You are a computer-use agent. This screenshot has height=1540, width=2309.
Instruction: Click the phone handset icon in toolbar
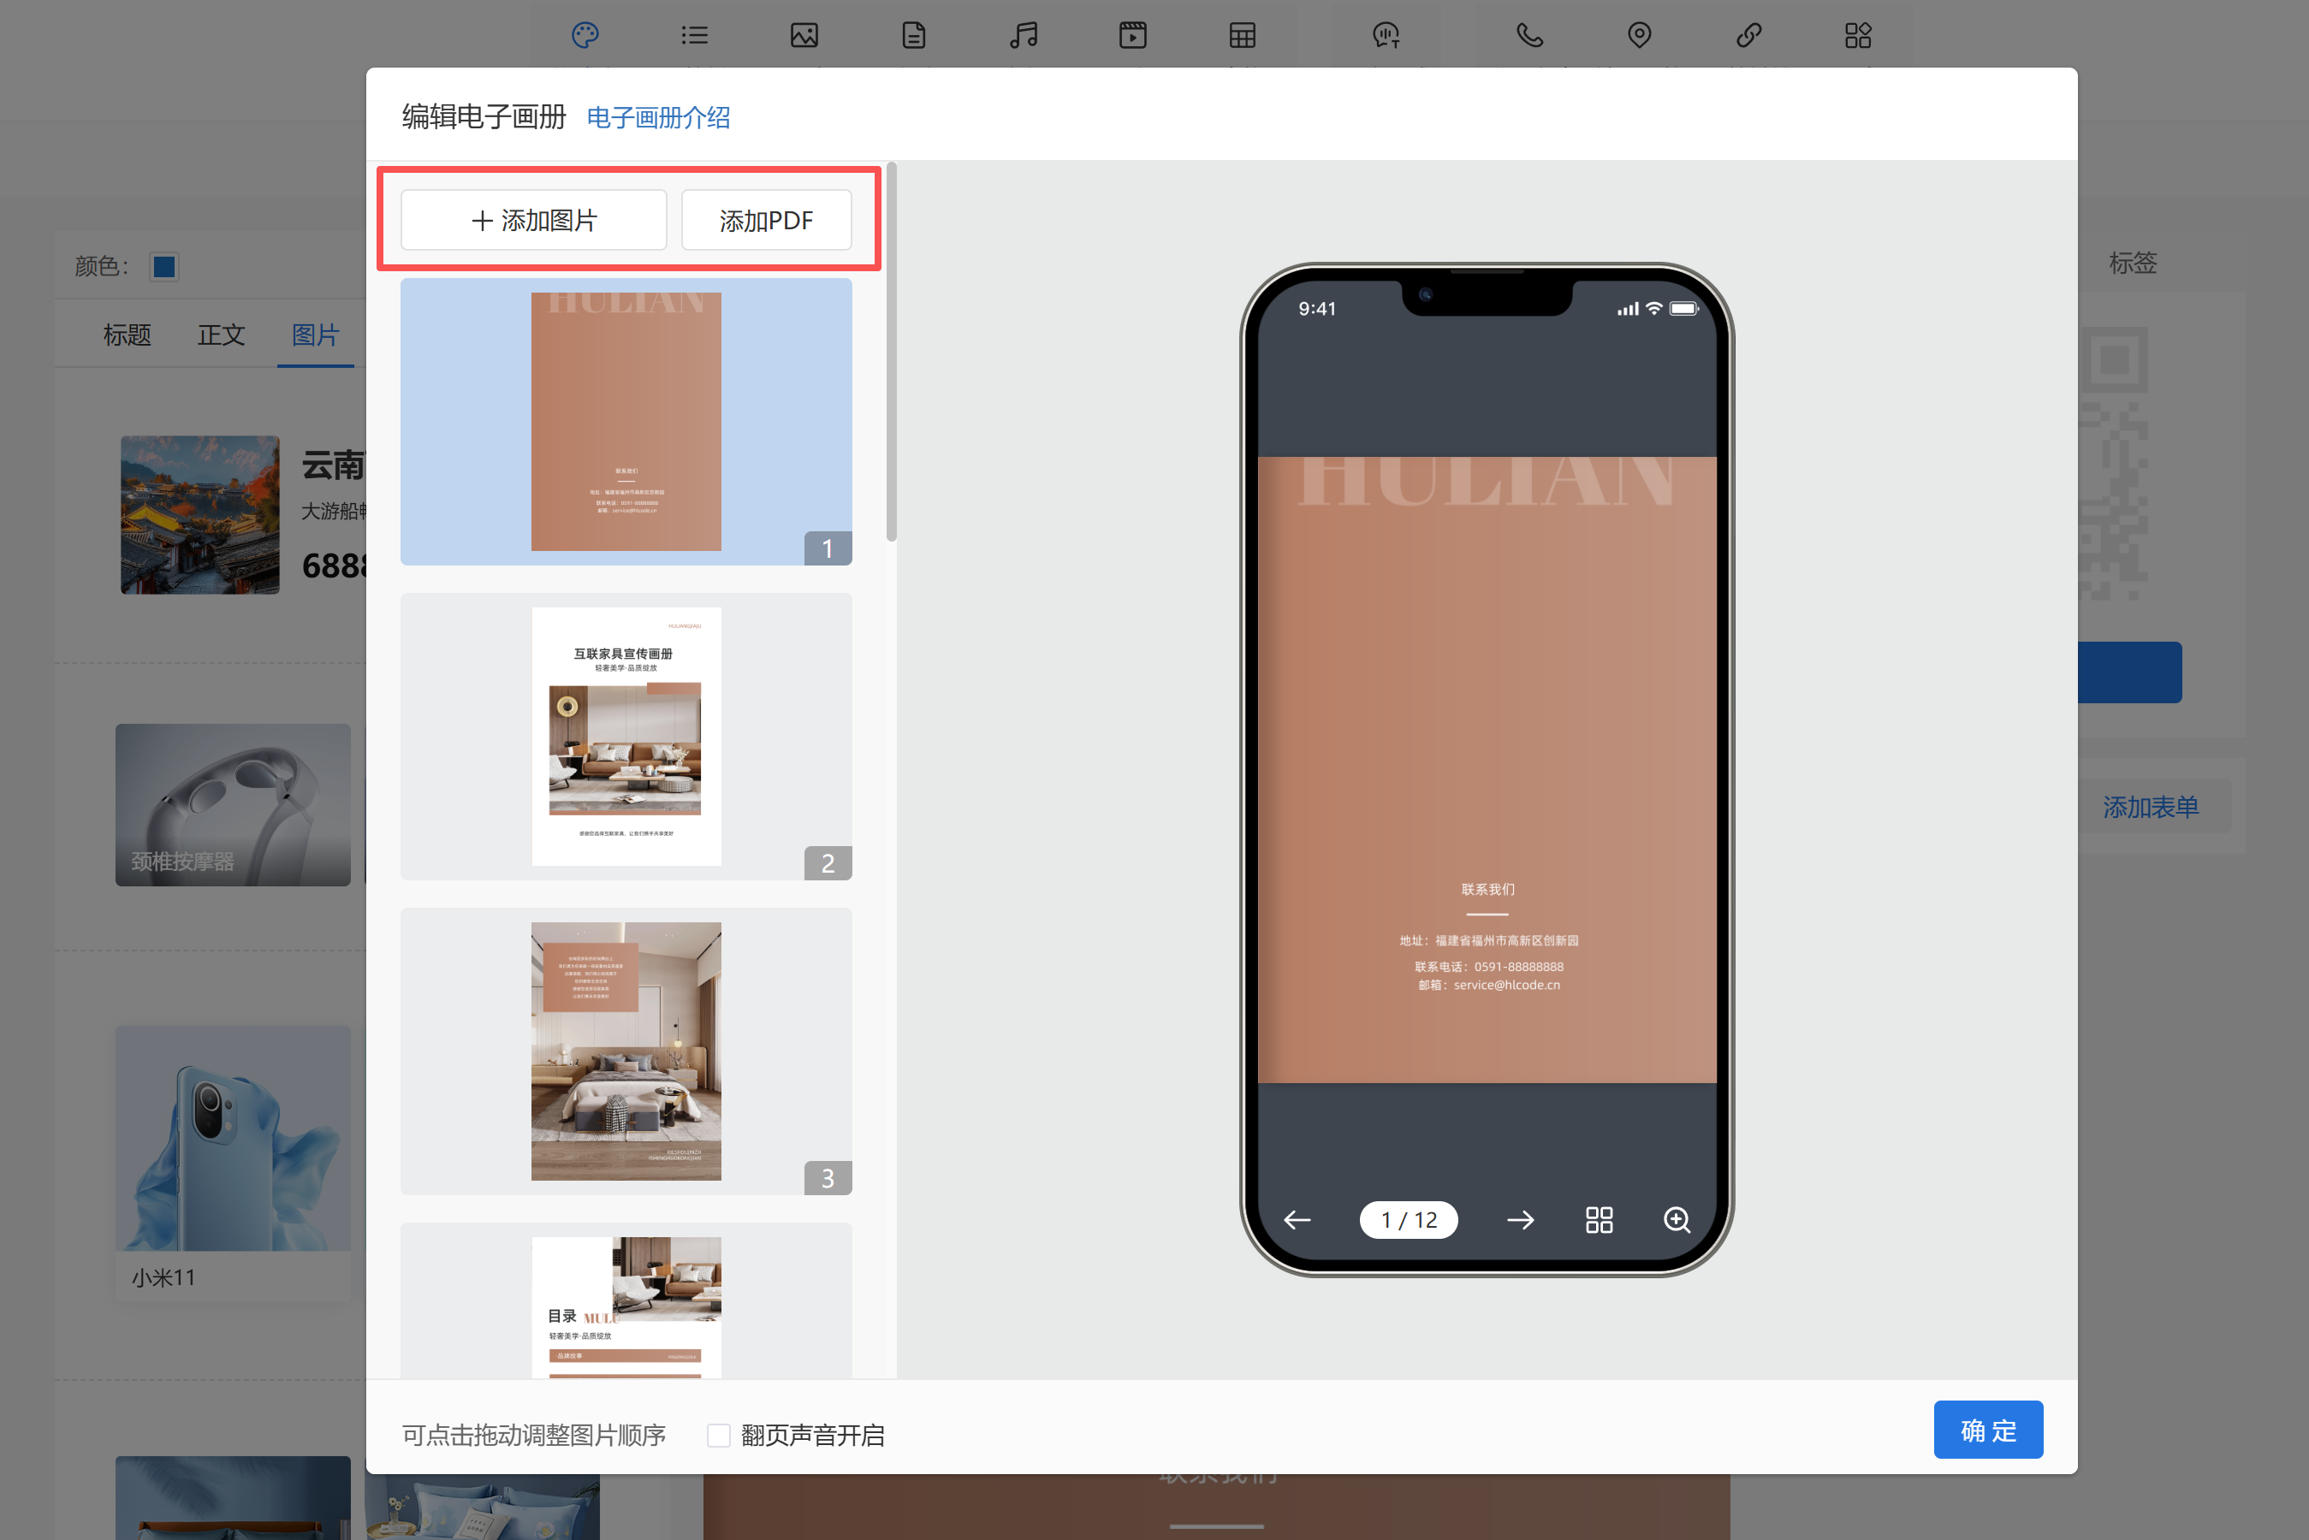[x=1529, y=35]
